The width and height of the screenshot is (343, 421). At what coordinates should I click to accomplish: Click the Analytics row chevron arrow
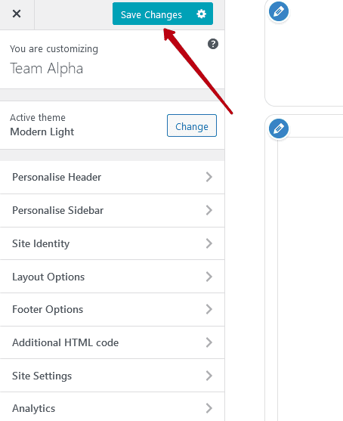[x=209, y=408]
